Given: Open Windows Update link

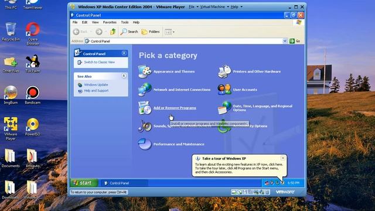Looking at the screenshot, I should [x=96, y=84].
